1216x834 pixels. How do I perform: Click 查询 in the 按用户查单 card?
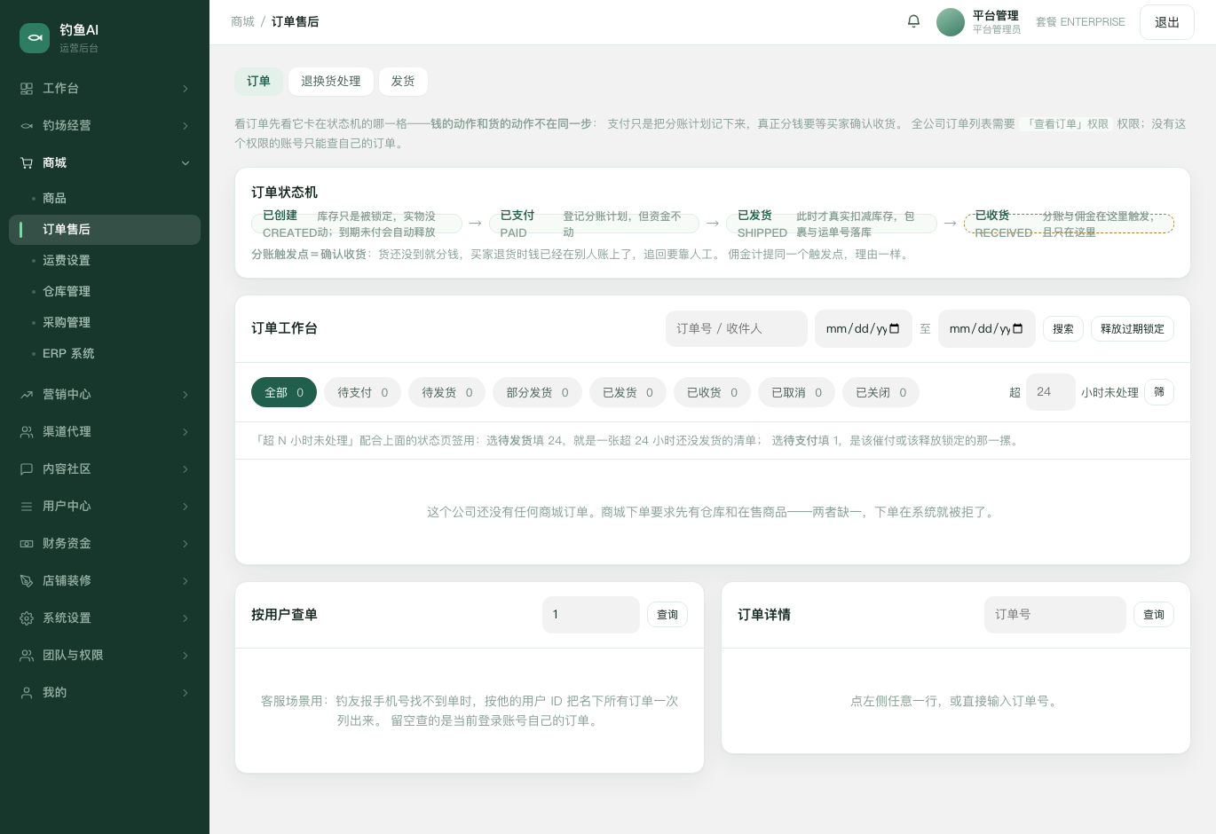tap(667, 615)
